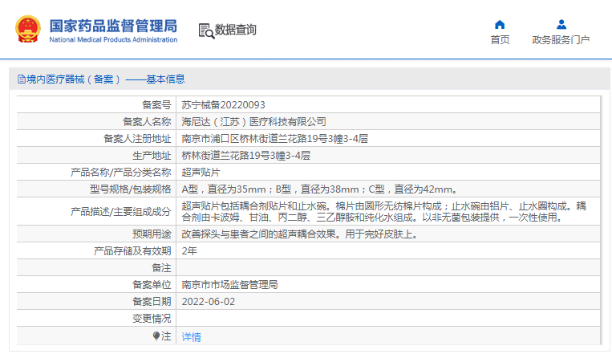Click the 预期用途 row label

(152, 234)
